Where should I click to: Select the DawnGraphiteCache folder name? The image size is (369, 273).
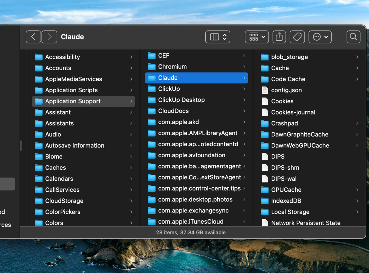pos(300,135)
